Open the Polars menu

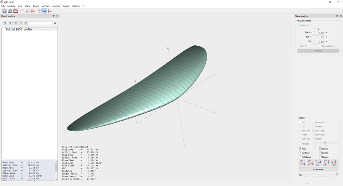(36, 6)
